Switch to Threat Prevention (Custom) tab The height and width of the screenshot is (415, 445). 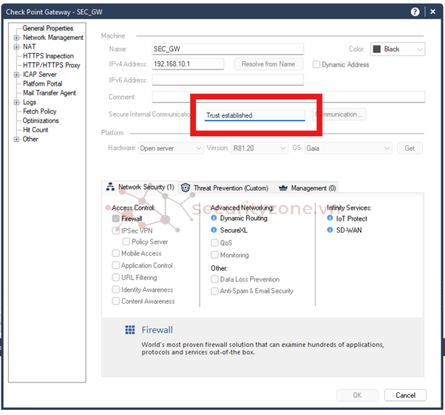tap(226, 188)
